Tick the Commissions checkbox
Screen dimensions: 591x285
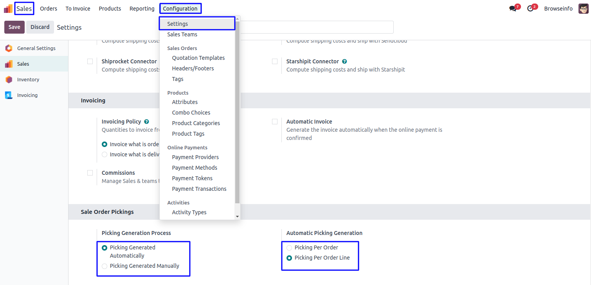pos(90,173)
